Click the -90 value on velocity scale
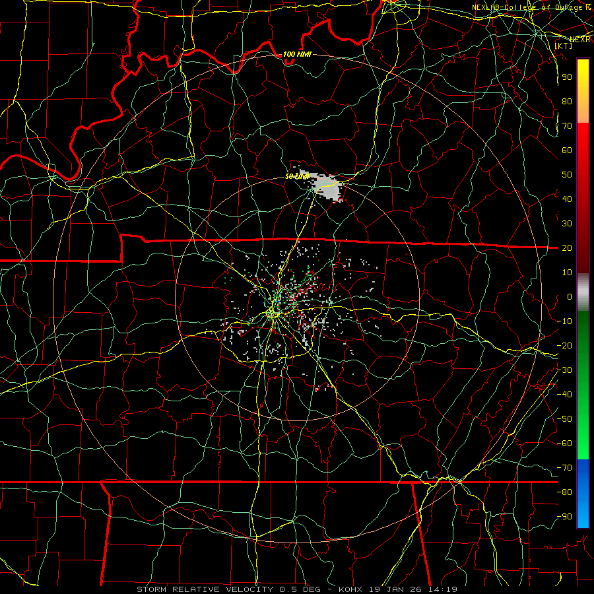This screenshot has width=594, height=594. coord(565,517)
